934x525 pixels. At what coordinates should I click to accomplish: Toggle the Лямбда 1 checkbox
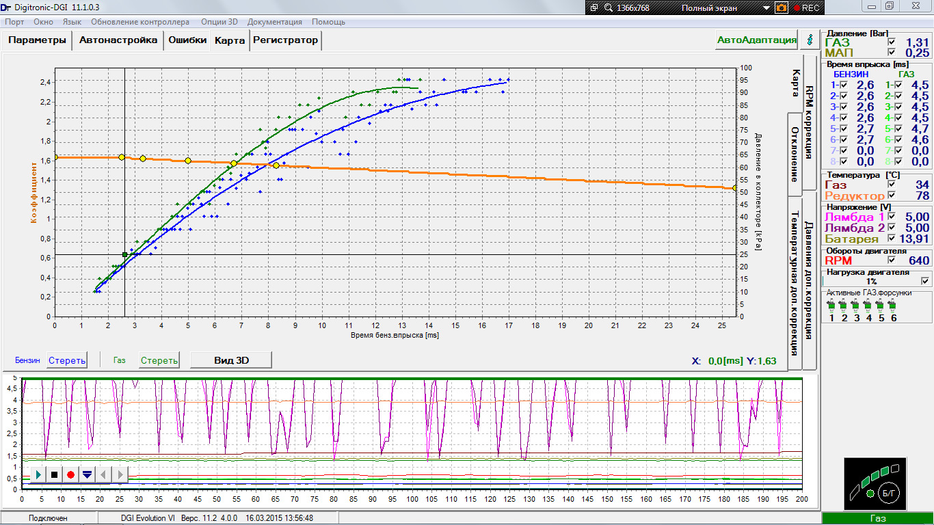[x=891, y=217]
